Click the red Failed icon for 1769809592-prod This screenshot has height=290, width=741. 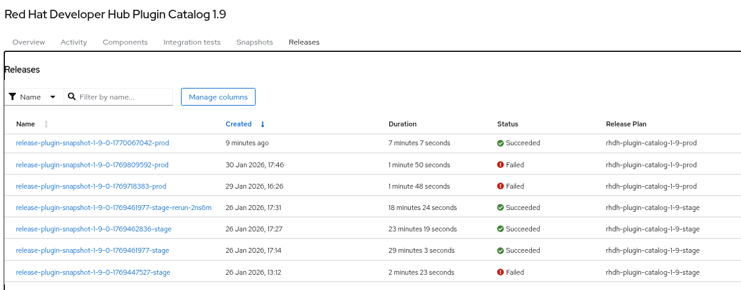tap(500, 165)
